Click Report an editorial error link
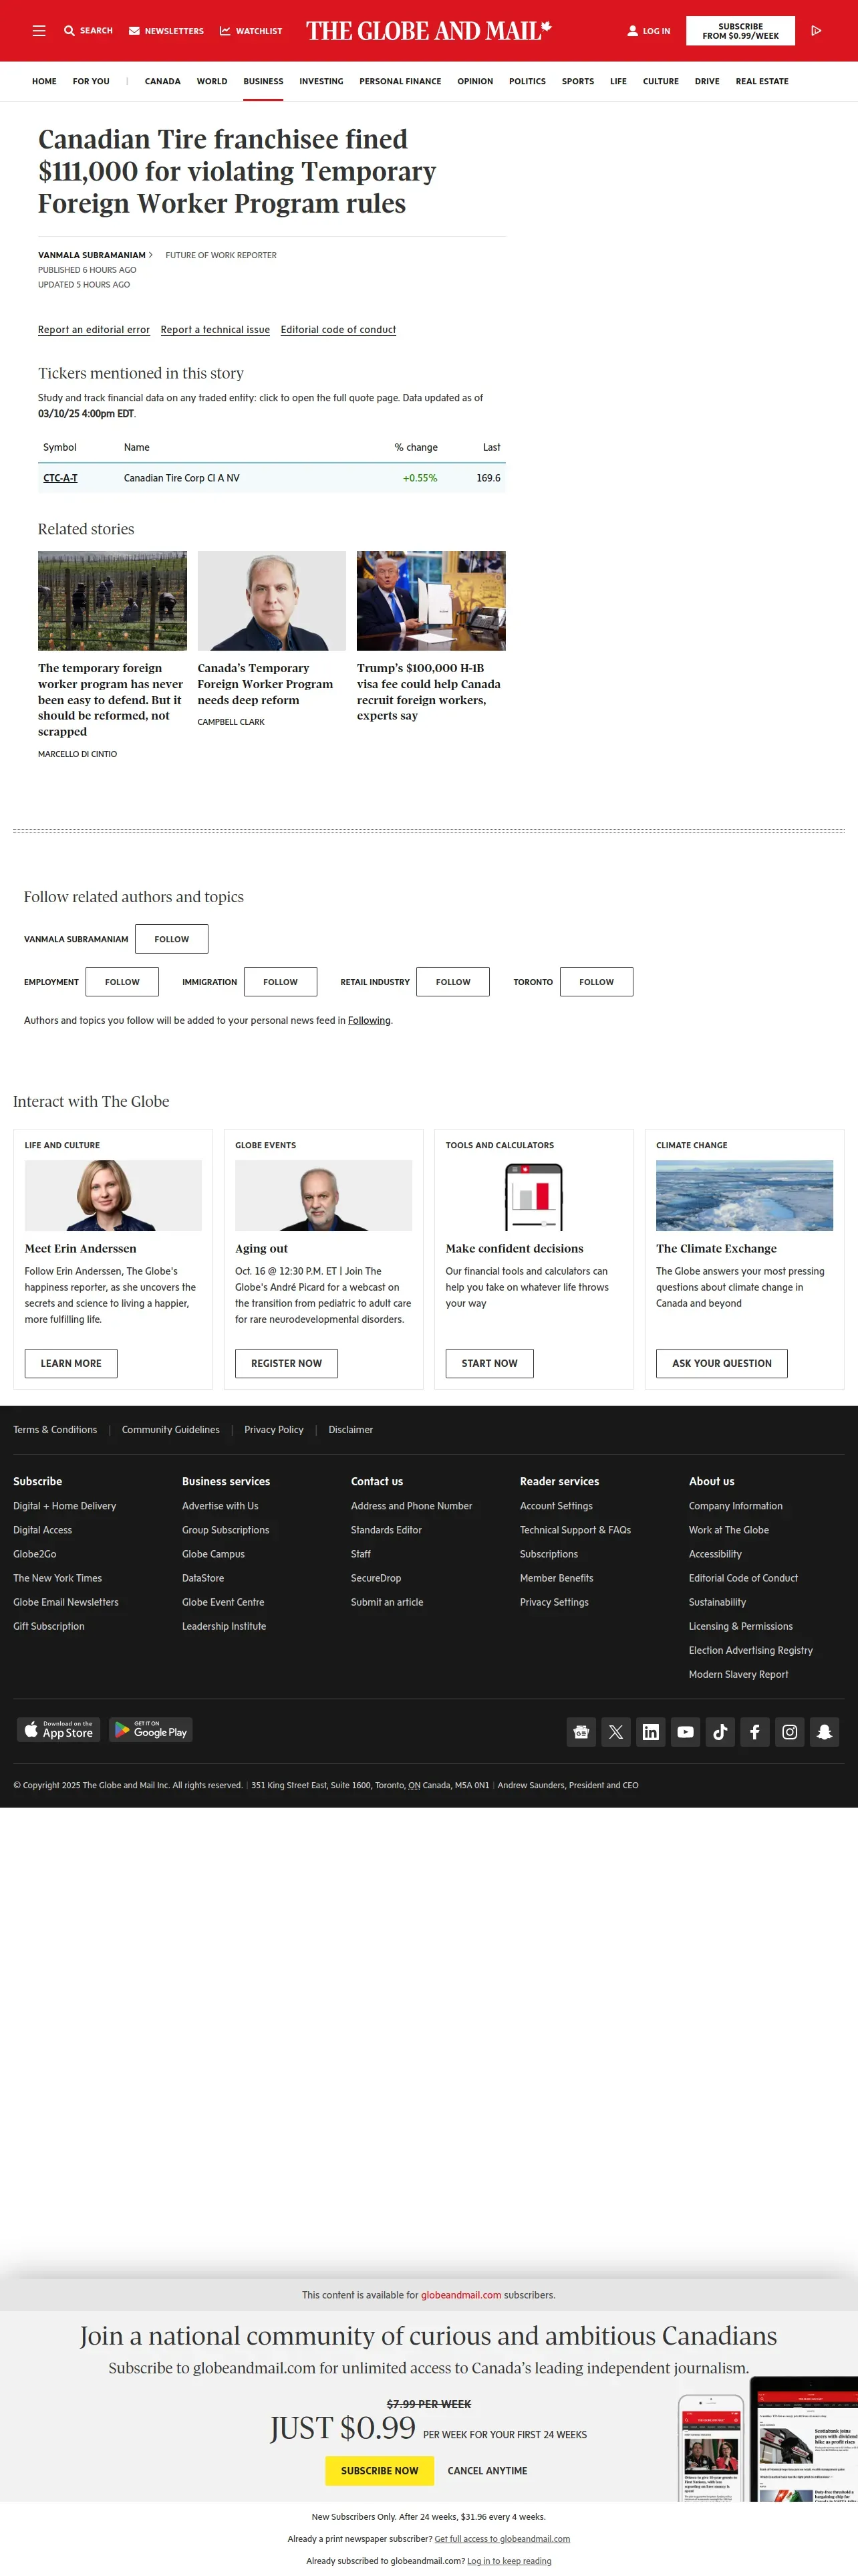 coord(94,330)
